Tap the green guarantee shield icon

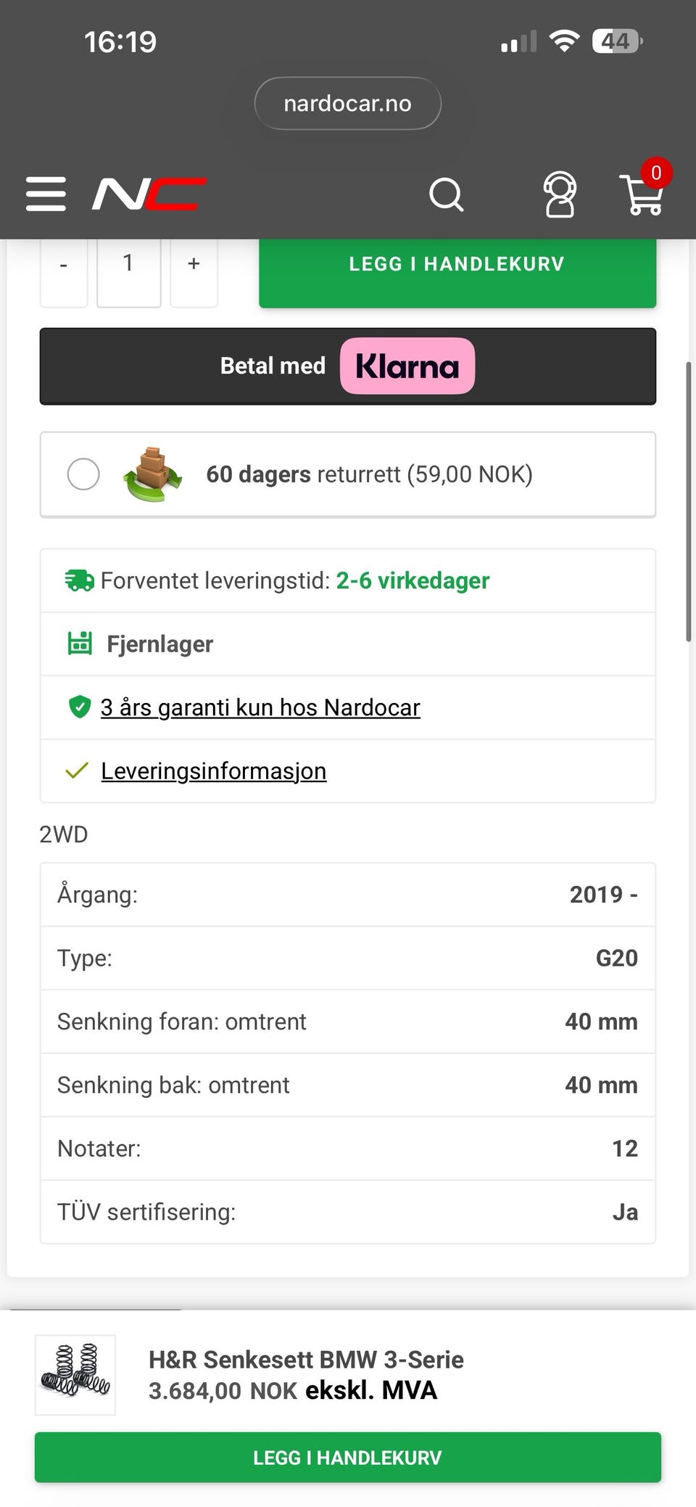tap(79, 707)
